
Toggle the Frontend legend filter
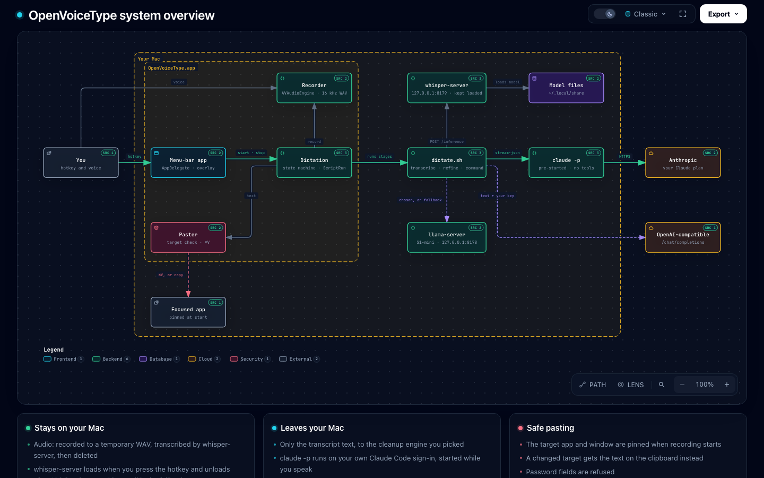pos(64,359)
